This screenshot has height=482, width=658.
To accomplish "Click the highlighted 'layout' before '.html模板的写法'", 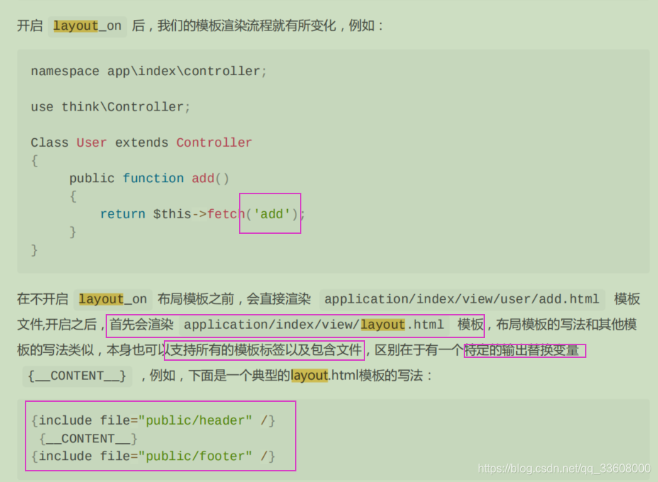I will (x=309, y=376).
